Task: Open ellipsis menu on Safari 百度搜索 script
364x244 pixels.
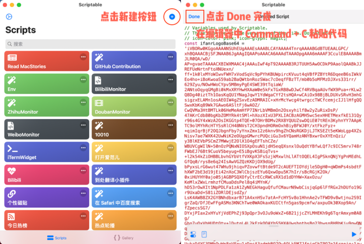Action: [x=171, y=193]
